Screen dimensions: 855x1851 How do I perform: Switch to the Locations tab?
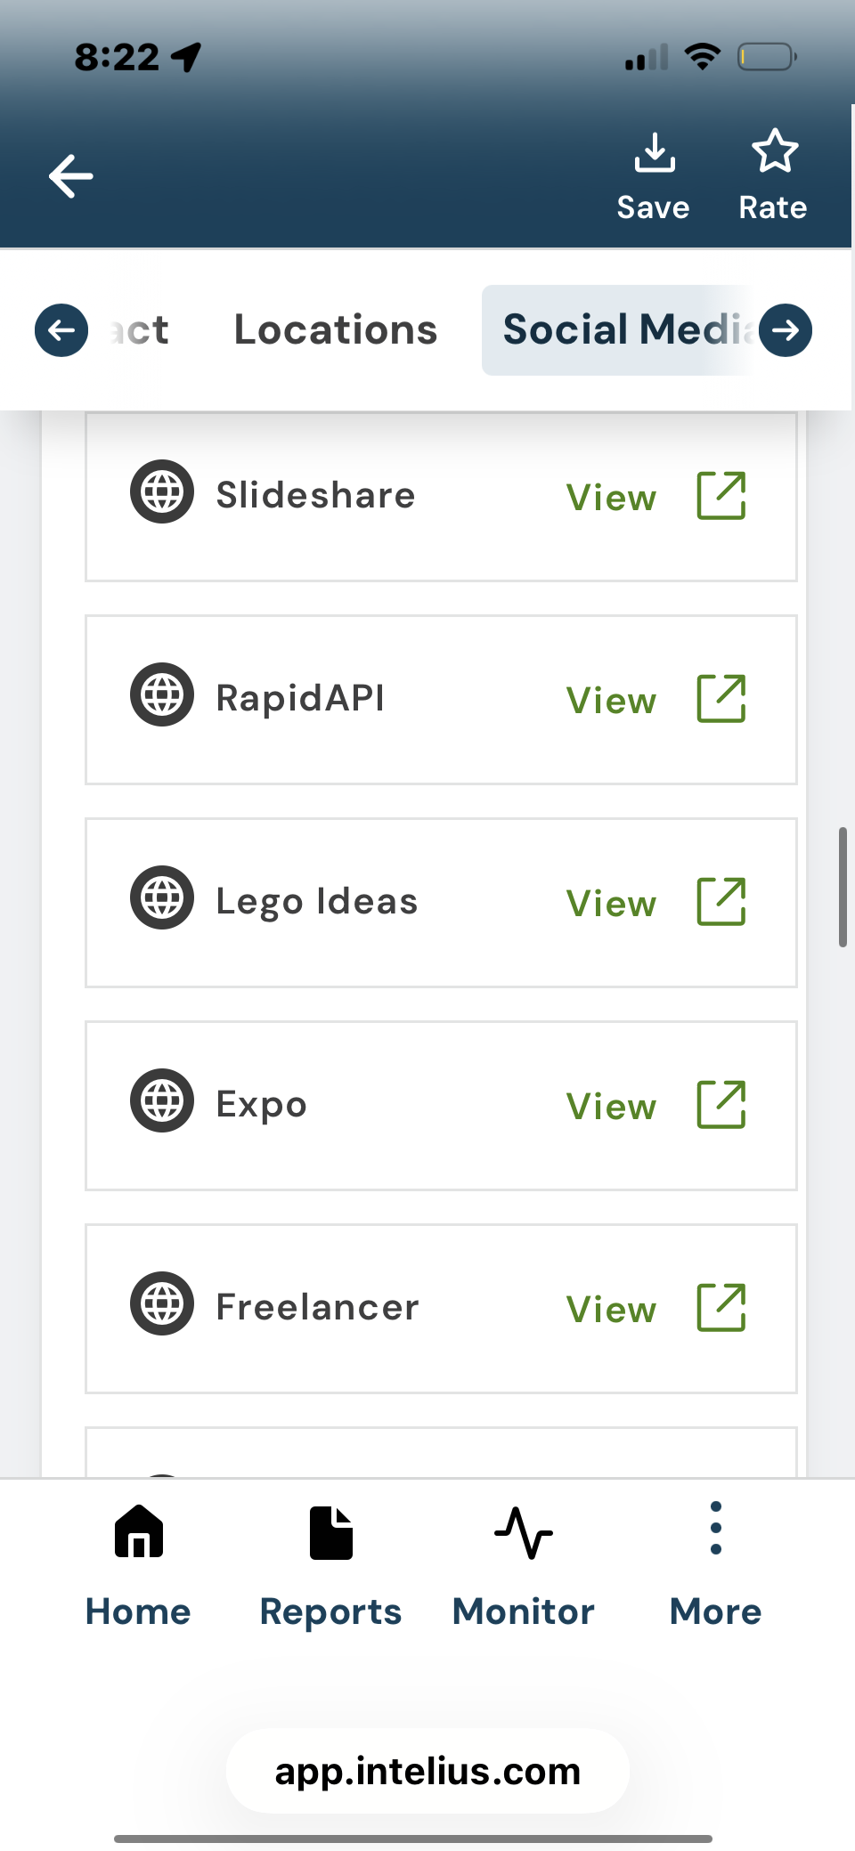[x=336, y=330]
